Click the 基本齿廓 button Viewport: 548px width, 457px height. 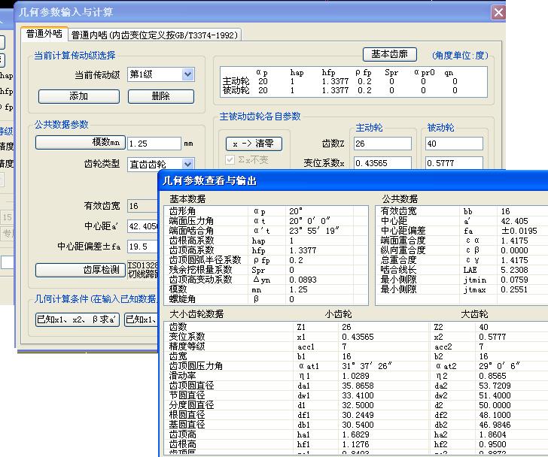pyautogui.click(x=389, y=54)
